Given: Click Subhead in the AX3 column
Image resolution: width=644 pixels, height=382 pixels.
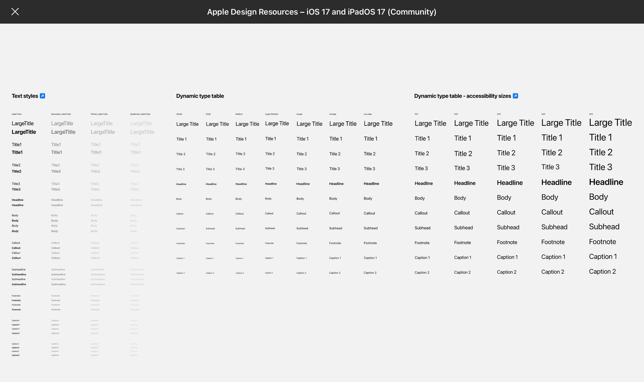Looking at the screenshot, I should tap(508, 227).
